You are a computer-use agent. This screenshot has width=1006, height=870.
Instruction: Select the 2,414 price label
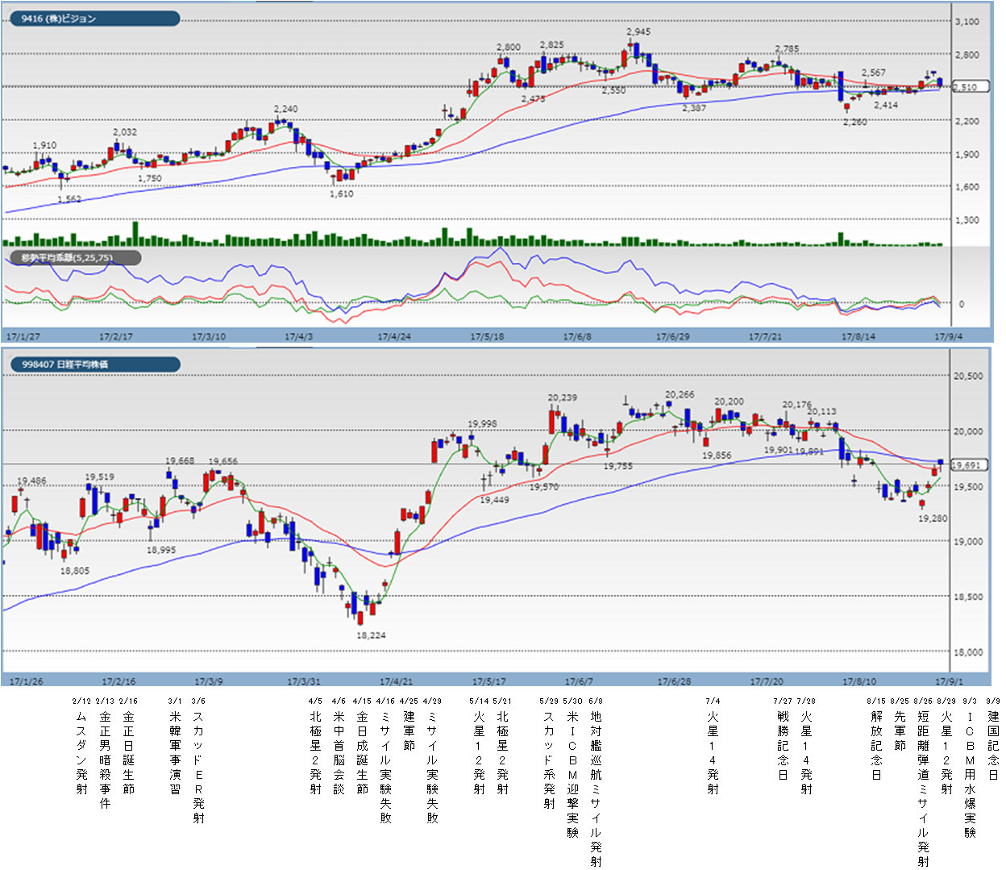click(x=886, y=106)
